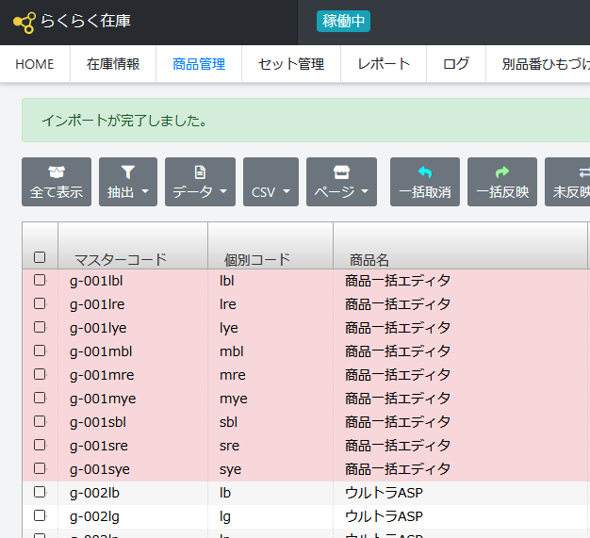The height and width of the screenshot is (538, 590).
Task: Check the box for g-002lg
Action: click(40, 515)
